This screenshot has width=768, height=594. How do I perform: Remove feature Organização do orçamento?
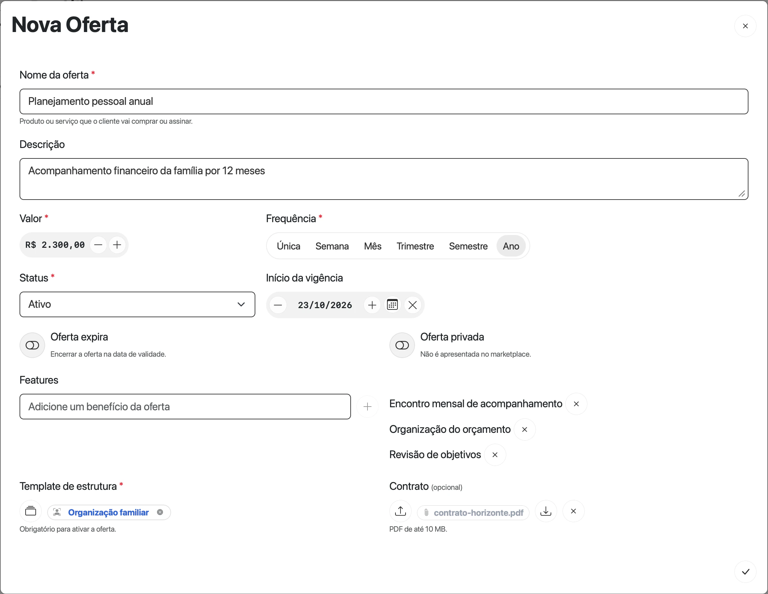(524, 429)
